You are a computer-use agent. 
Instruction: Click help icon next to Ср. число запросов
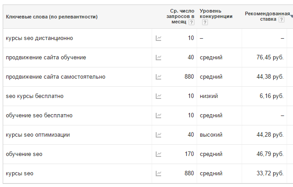(x=191, y=22)
